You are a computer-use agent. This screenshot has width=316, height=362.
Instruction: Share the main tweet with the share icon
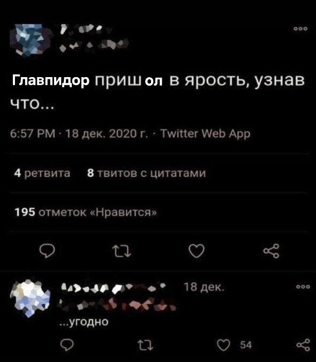(271, 251)
